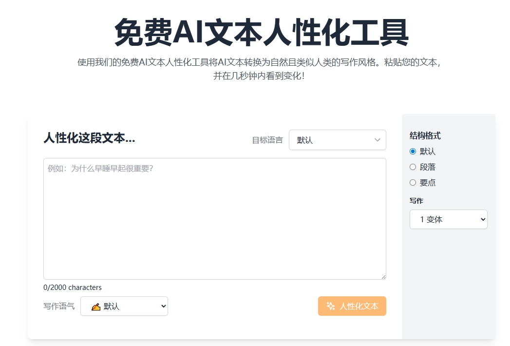Click the 免费AI文本人性化工具 page title
The width and height of the screenshot is (510, 346).
point(261,34)
